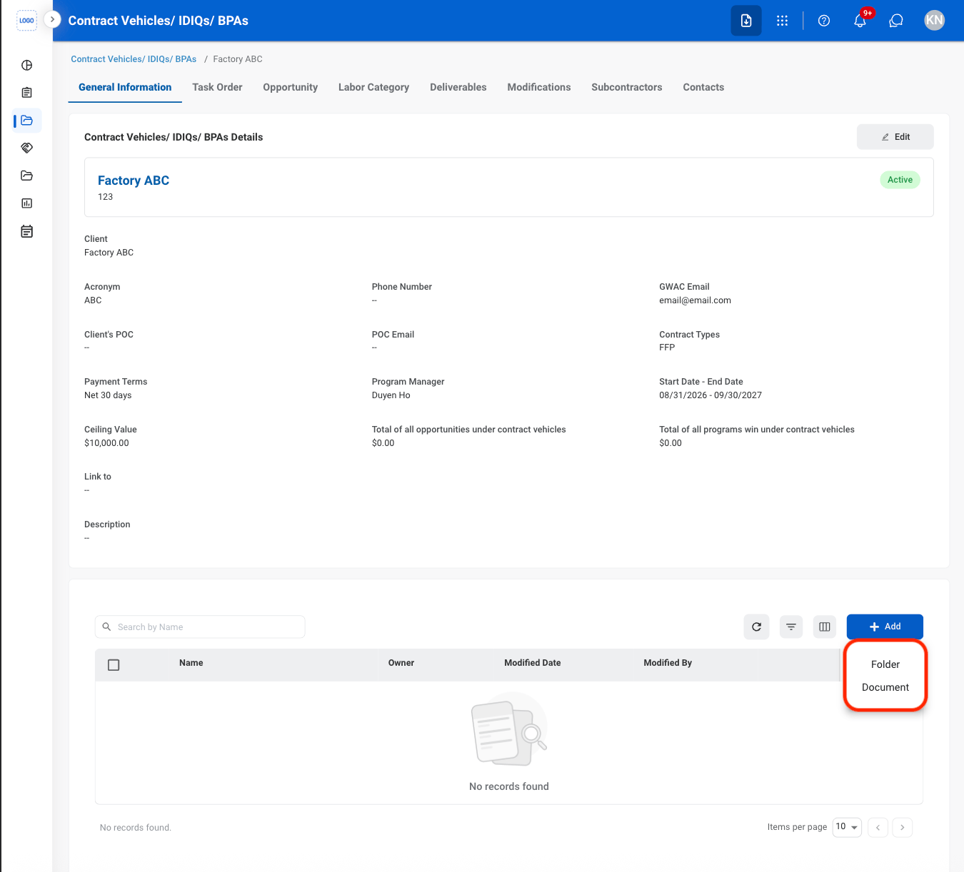Open the reports bar chart sidebar icon
The image size is (964, 872).
26,203
